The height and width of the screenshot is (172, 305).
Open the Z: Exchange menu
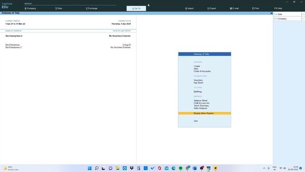tap(91, 9)
